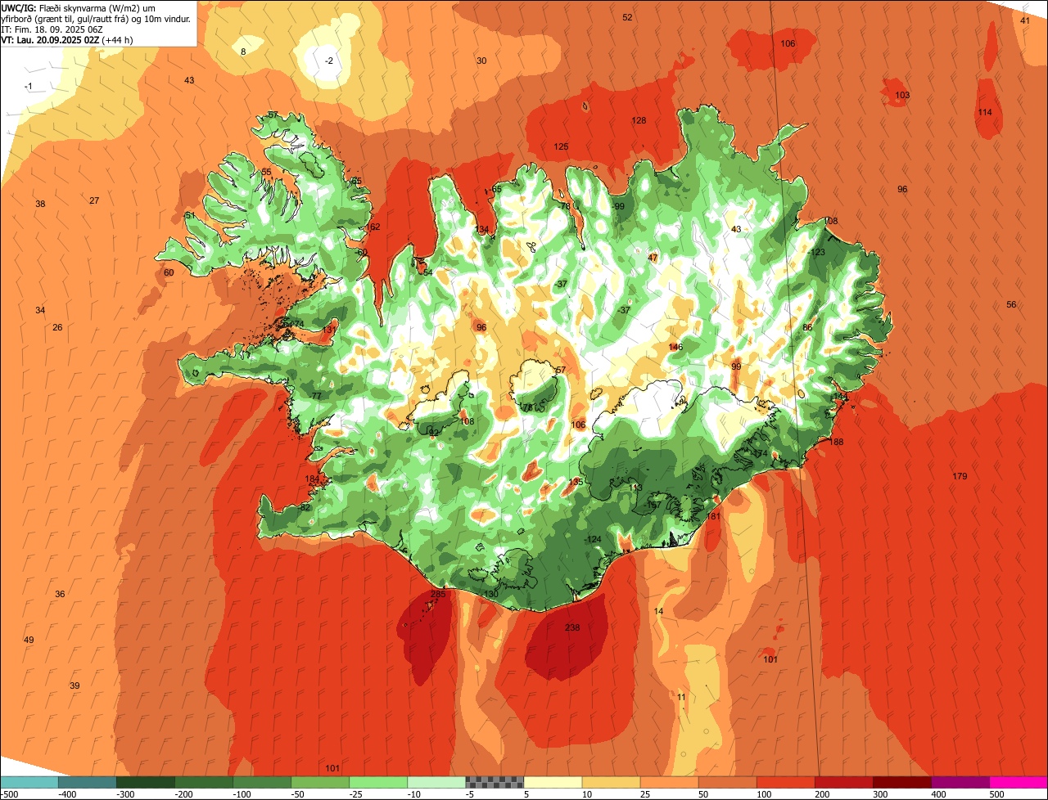
Task: Click the value 128 north of Iceland
Action: [x=639, y=120]
